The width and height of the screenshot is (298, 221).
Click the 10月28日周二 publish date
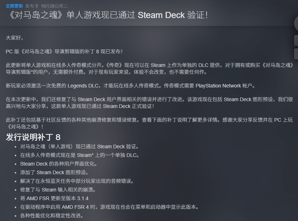[x=54, y=6]
